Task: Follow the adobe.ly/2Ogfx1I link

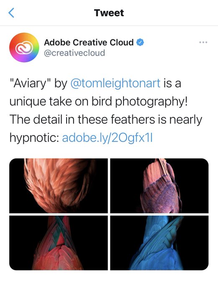Action: tap(107, 138)
